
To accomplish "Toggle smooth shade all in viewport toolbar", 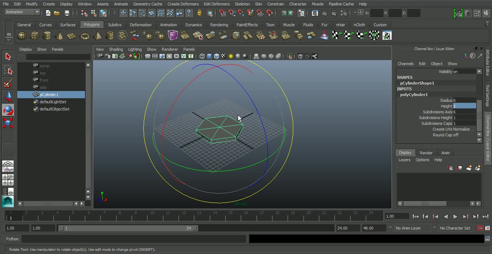I will coord(209,56).
